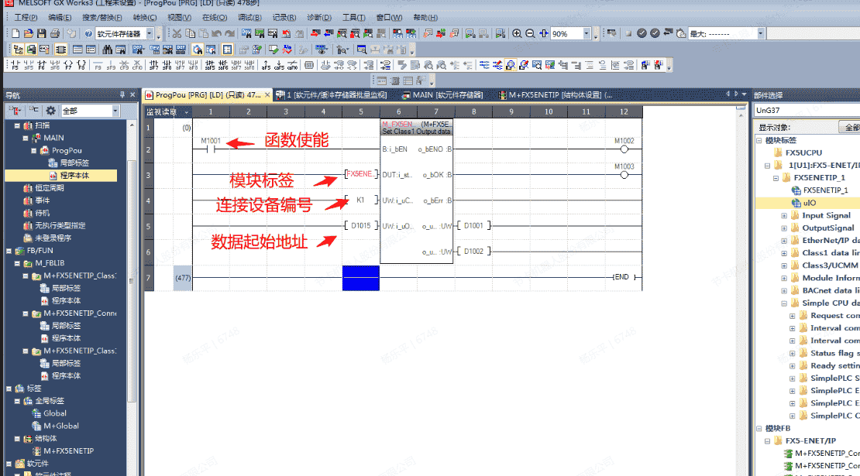860x476 pixels.
Task: Click the Zoom In magnifier icon
Action: pyautogui.click(x=517, y=34)
